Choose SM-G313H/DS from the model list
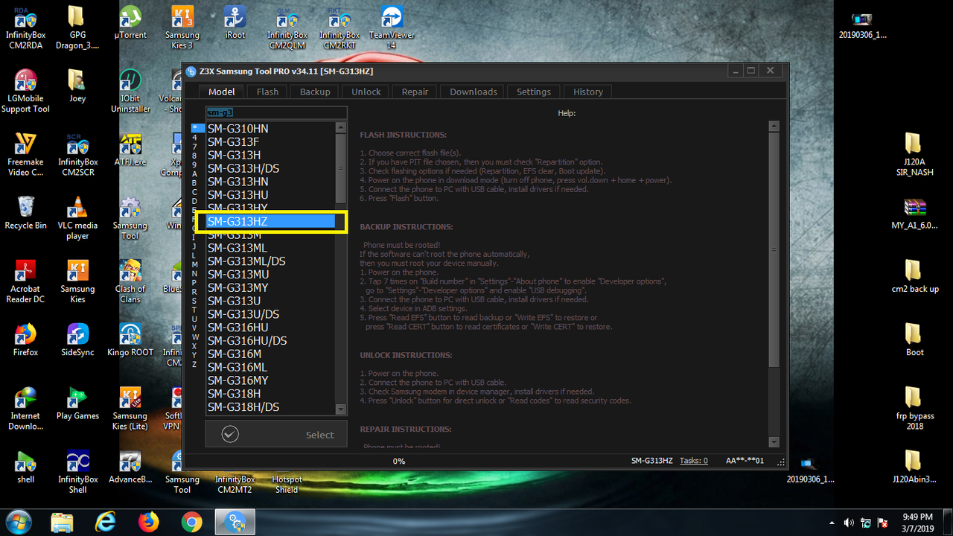Image resolution: width=953 pixels, height=536 pixels. click(271, 168)
